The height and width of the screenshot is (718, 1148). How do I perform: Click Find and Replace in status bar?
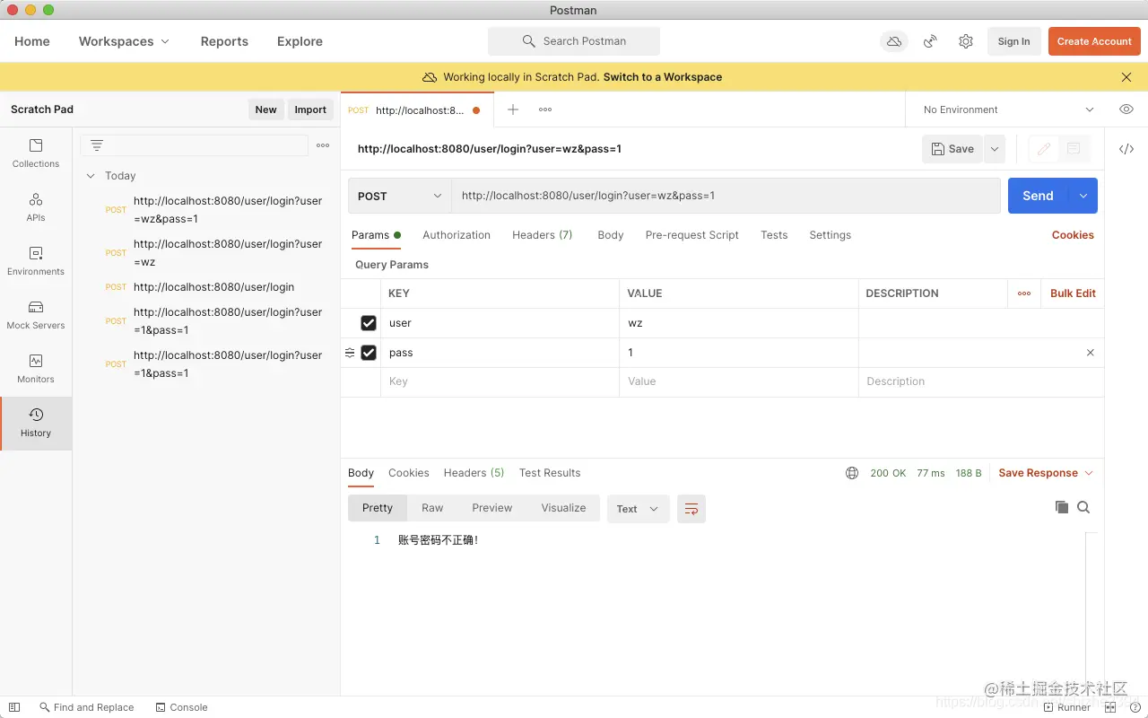pos(85,707)
